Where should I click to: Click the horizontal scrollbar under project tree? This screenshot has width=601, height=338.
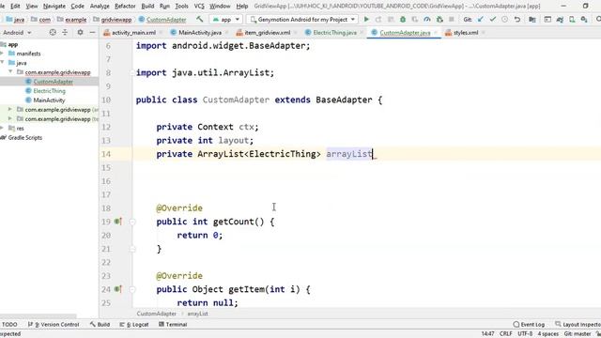pos(39,316)
